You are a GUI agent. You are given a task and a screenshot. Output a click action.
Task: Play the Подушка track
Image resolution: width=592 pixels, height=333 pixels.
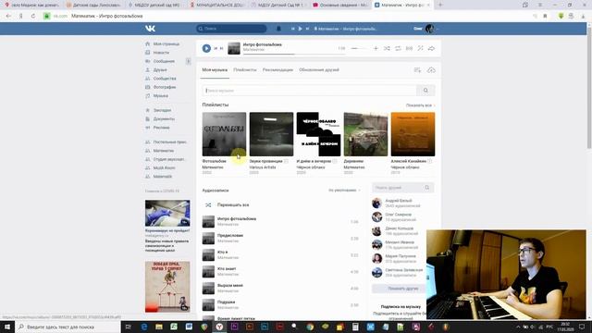pos(281,304)
